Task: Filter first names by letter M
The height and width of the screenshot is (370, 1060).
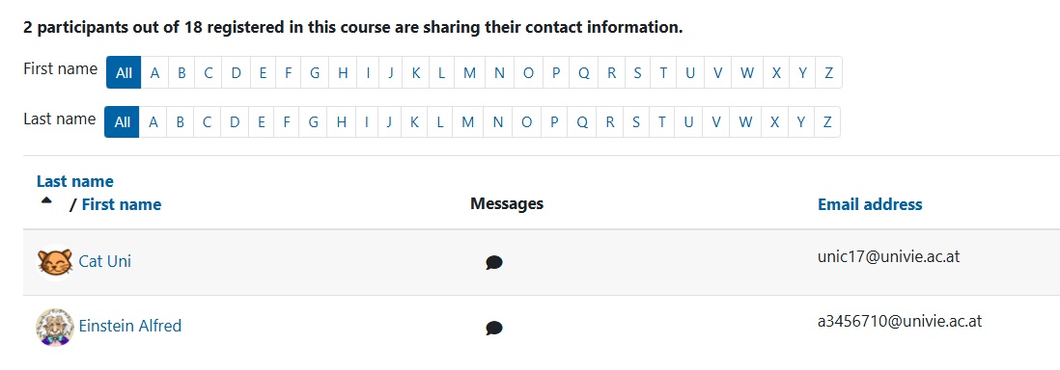Action: 469,73
